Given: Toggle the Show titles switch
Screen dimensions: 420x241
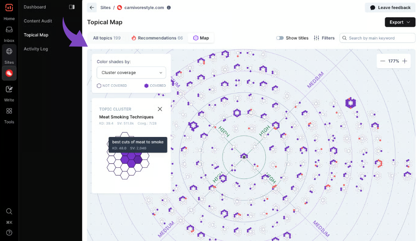Looking at the screenshot, I should (280, 38).
